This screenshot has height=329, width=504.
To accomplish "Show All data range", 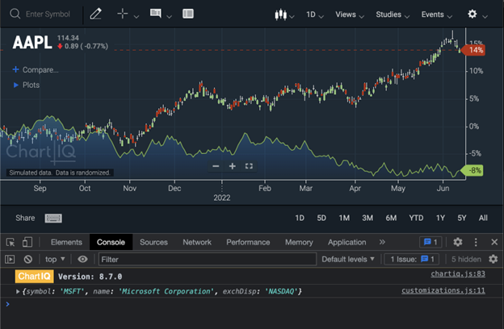I will pos(483,218).
